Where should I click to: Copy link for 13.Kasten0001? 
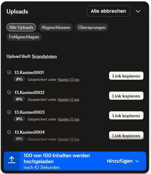[126, 76]
